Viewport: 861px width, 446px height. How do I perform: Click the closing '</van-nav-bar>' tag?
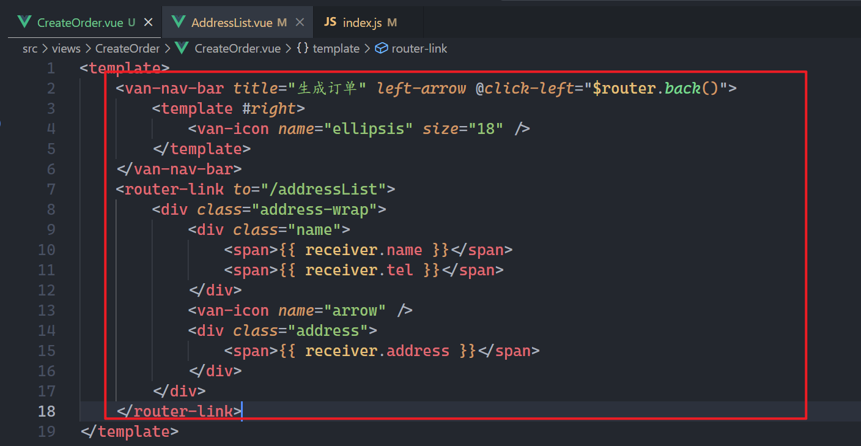click(x=179, y=169)
